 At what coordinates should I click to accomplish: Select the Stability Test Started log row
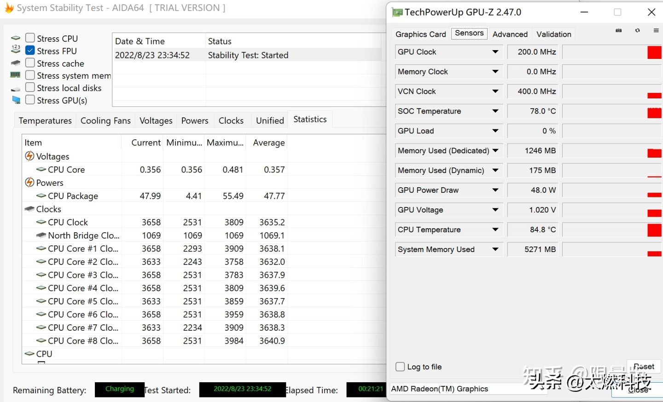[x=248, y=55]
